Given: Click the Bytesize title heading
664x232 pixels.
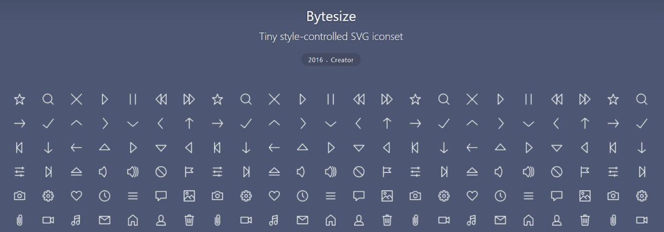Looking at the screenshot, I should [x=331, y=16].
